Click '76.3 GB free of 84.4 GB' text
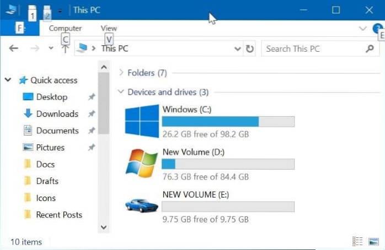This screenshot has height=250, width=385. [x=206, y=177]
